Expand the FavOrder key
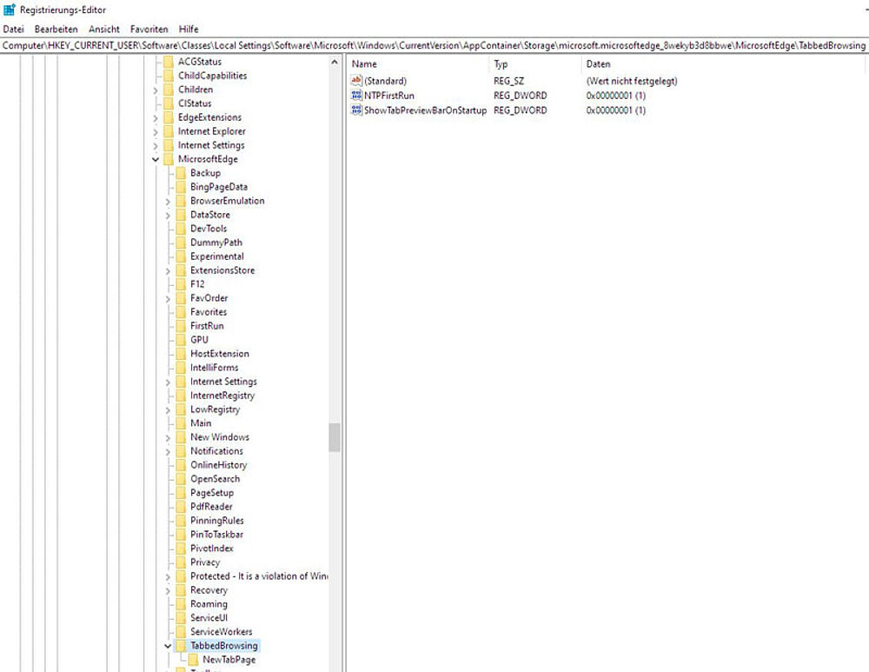This screenshot has width=869, height=672. click(x=168, y=298)
